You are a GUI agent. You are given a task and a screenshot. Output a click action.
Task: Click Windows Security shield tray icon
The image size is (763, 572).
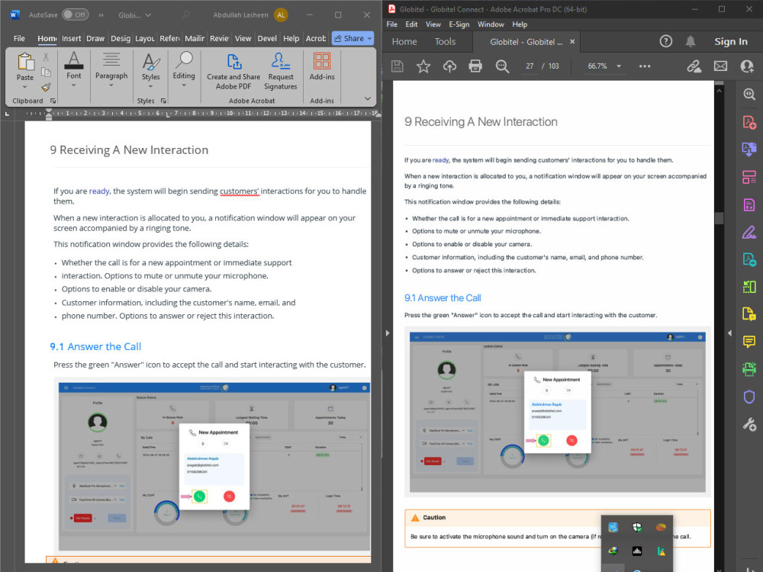click(x=637, y=527)
